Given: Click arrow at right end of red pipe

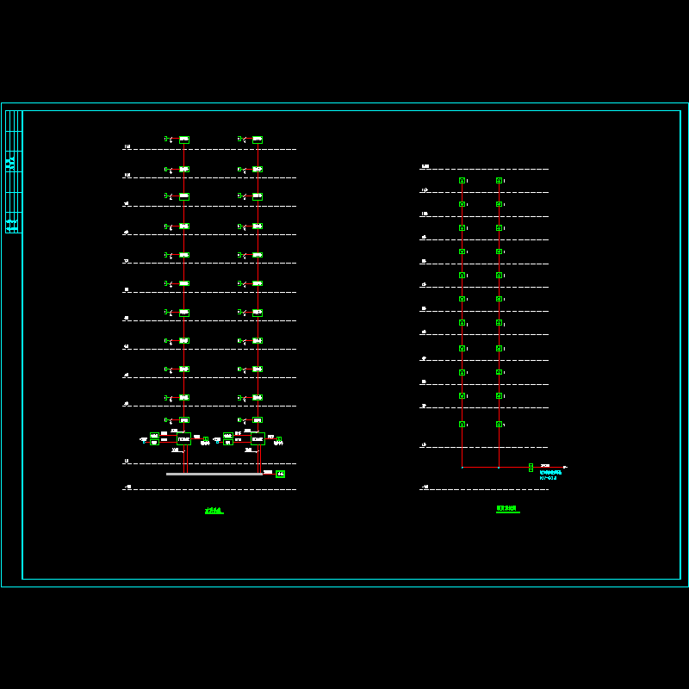Looking at the screenshot, I should [565, 468].
